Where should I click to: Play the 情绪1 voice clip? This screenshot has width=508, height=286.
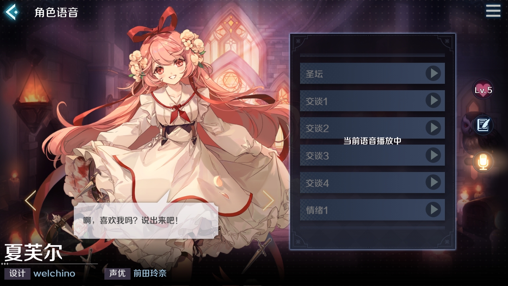click(x=433, y=209)
